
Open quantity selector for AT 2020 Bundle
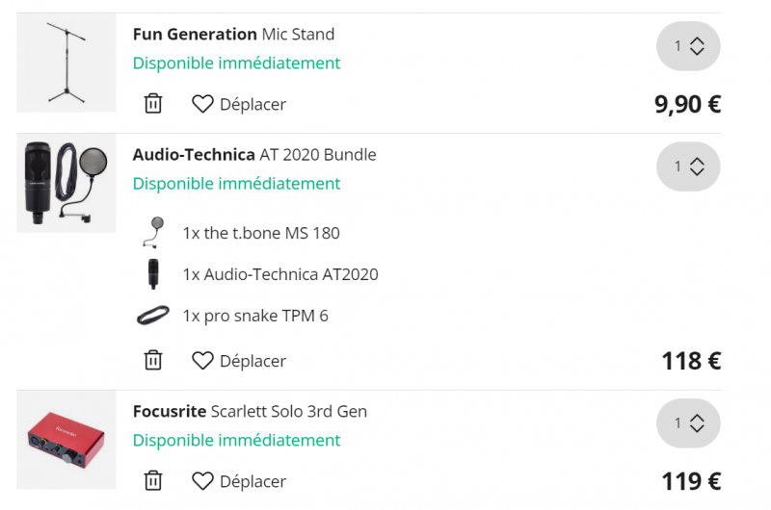click(x=688, y=166)
